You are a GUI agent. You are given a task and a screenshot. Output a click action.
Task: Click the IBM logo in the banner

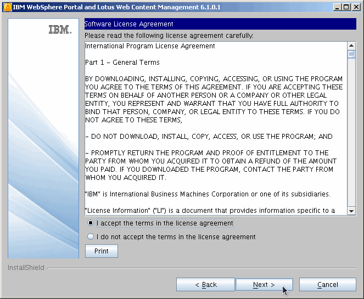tap(59, 30)
